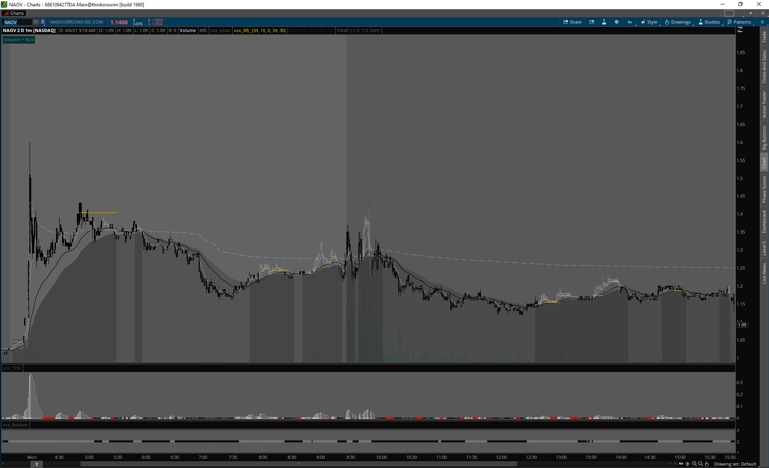Screen dimensions: 769x468
Task: Click the symbol link color icon
Action: pos(43,22)
